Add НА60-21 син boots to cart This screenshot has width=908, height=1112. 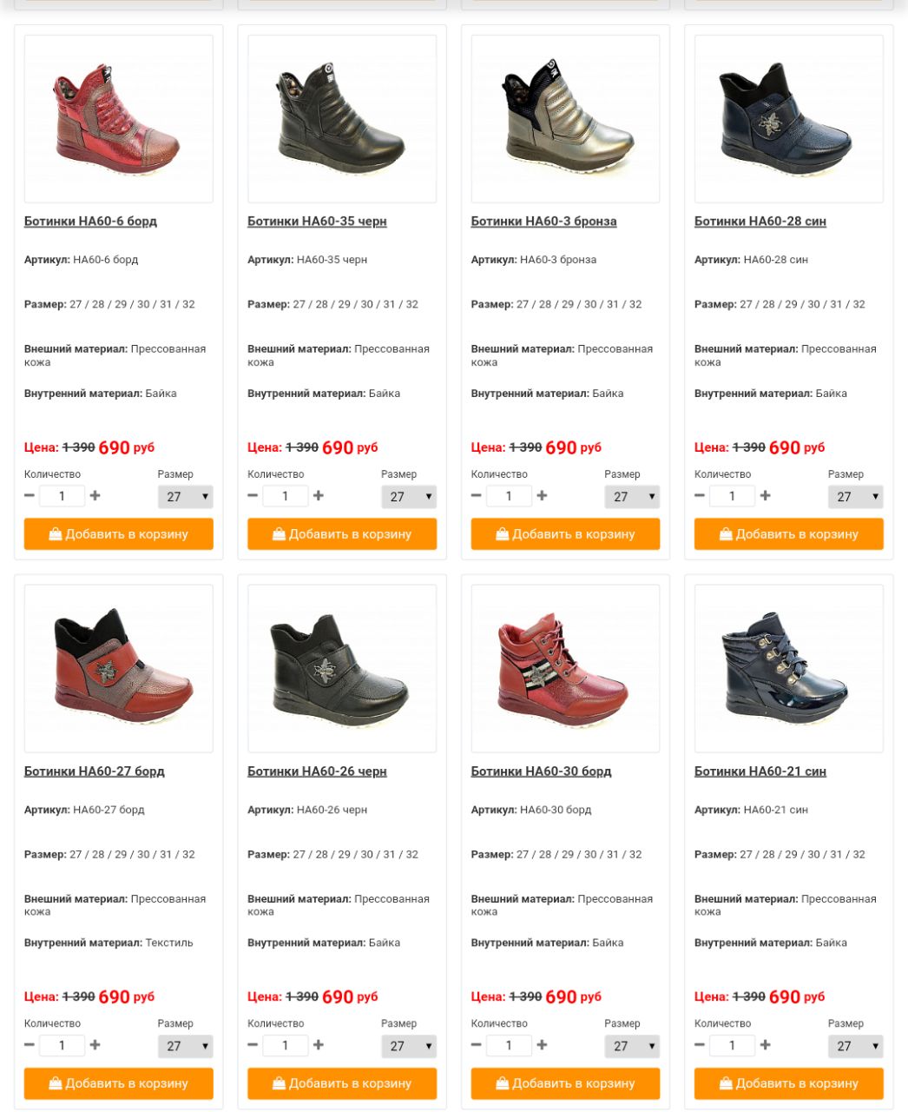(x=789, y=1083)
